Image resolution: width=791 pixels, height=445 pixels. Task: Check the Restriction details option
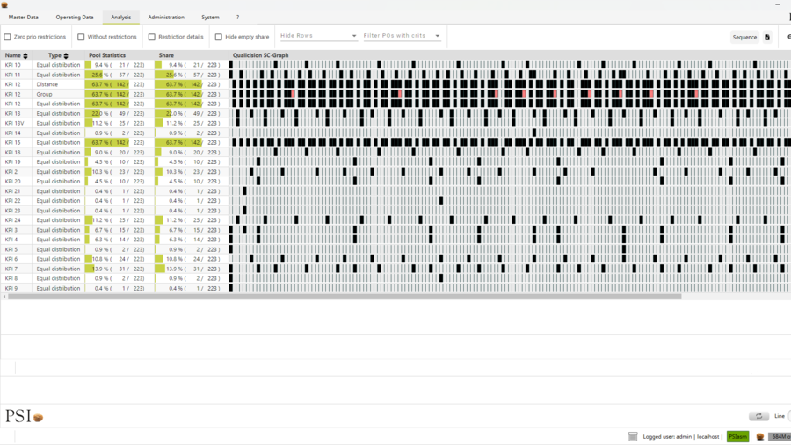tap(152, 37)
